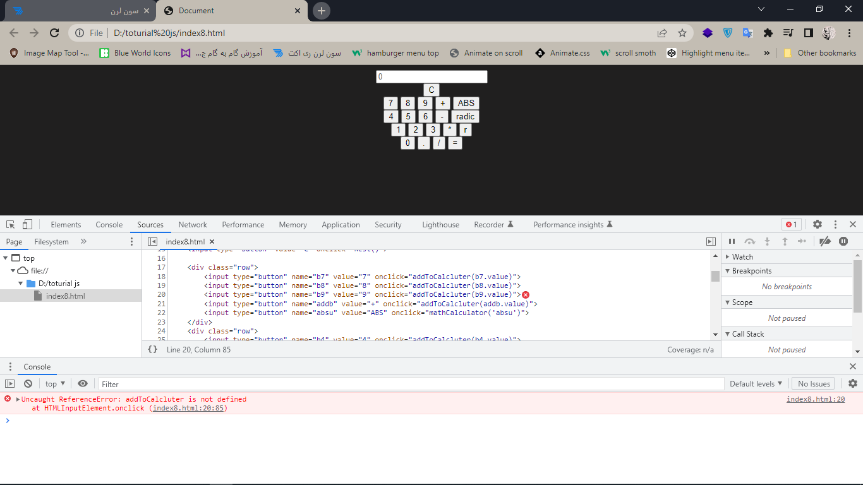Toggle pause on exceptions icon
Viewport: 863px width, 485px height.
click(x=843, y=241)
